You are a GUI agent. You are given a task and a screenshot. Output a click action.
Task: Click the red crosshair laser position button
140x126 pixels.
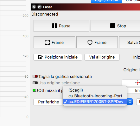[x=131, y=83]
